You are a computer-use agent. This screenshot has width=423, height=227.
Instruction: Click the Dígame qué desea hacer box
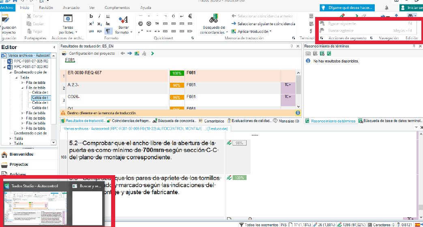[347, 8]
